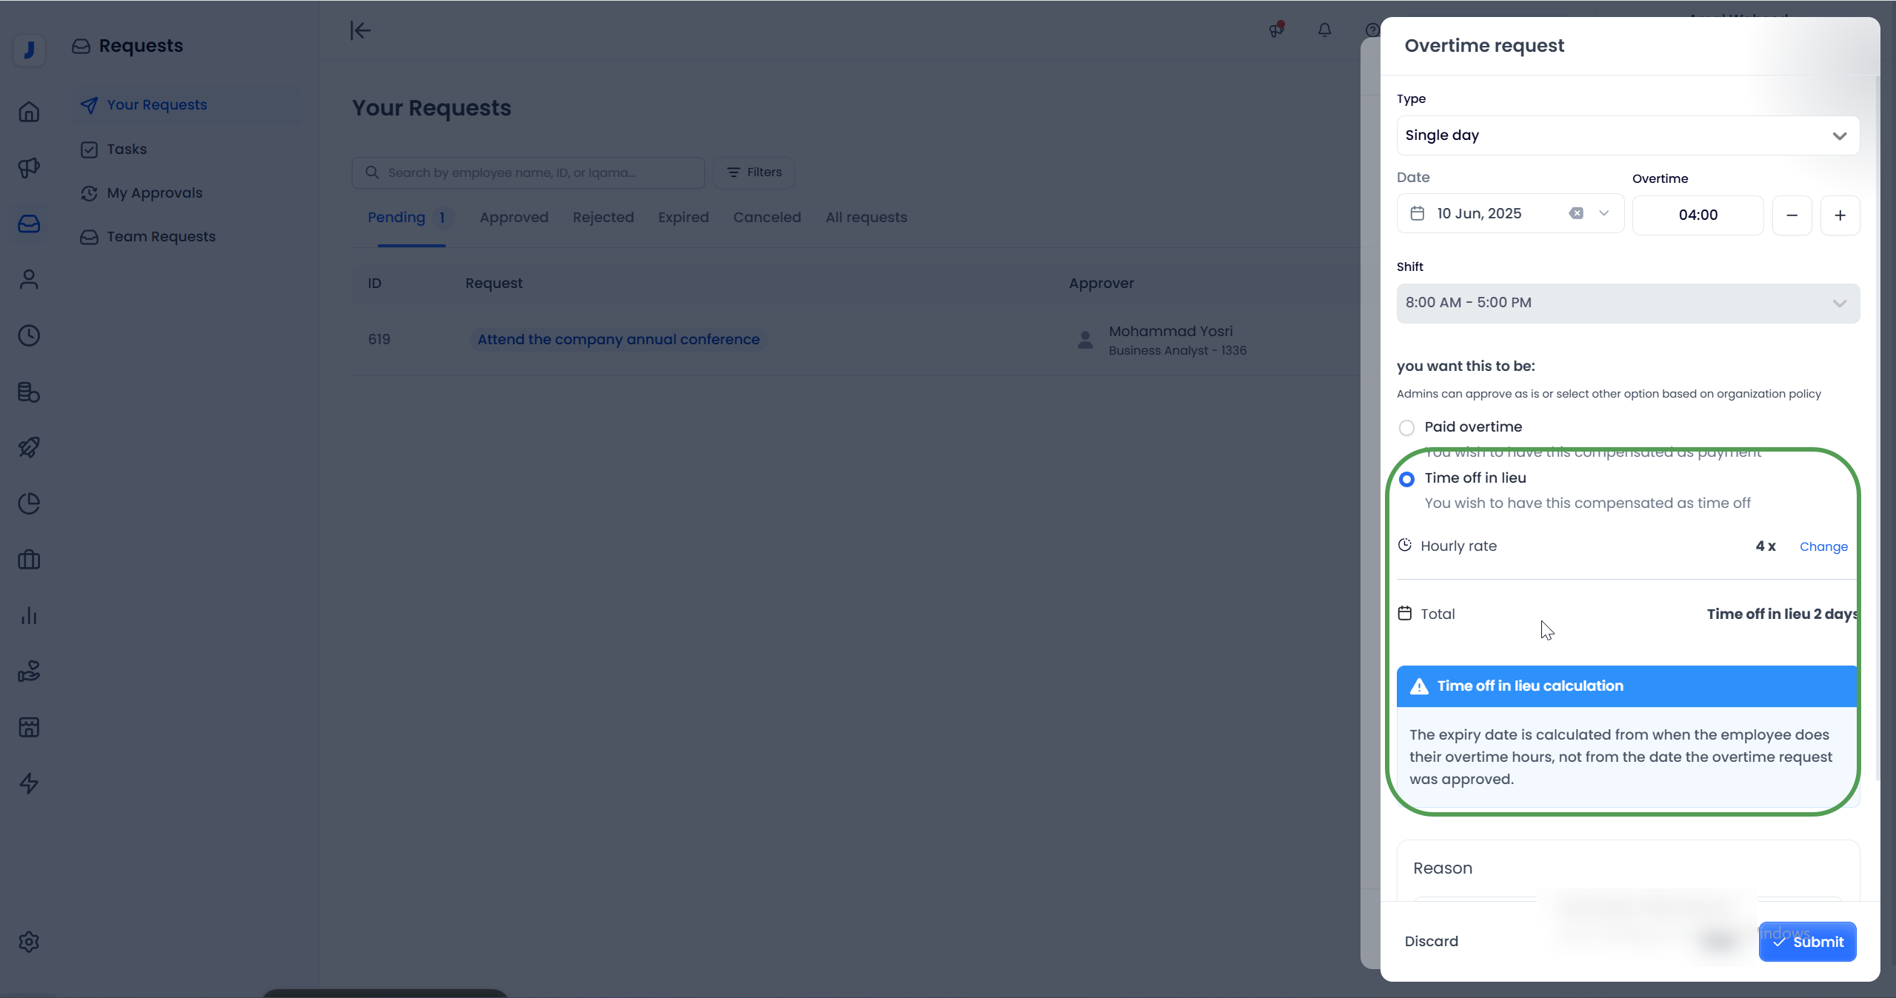Click the pie chart sidebar icon
This screenshot has width=1896, height=998.
click(29, 503)
